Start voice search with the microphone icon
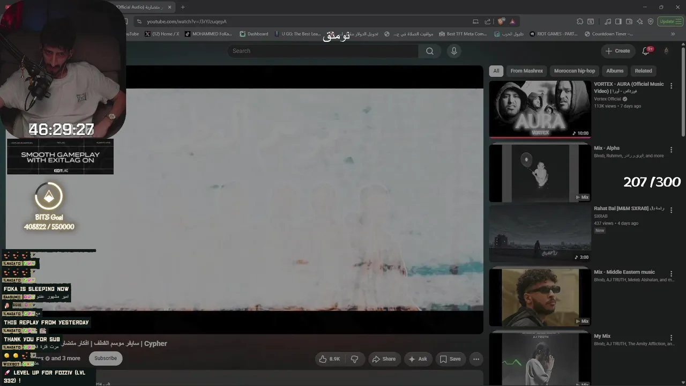Image resolution: width=686 pixels, height=386 pixels. (x=454, y=51)
